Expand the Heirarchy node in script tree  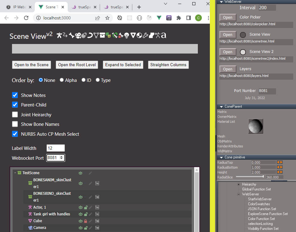pyautogui.click(x=238, y=184)
